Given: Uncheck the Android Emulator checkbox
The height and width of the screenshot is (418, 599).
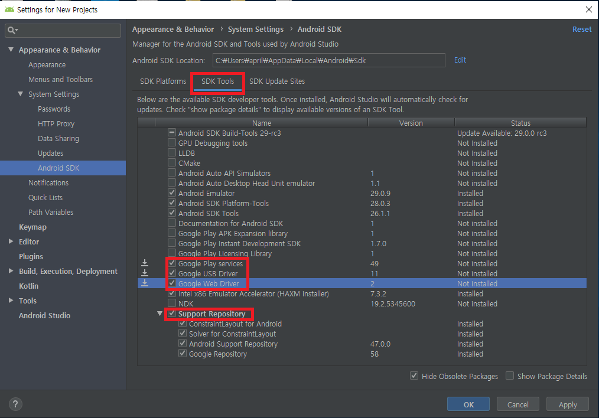Looking at the screenshot, I should [172, 193].
